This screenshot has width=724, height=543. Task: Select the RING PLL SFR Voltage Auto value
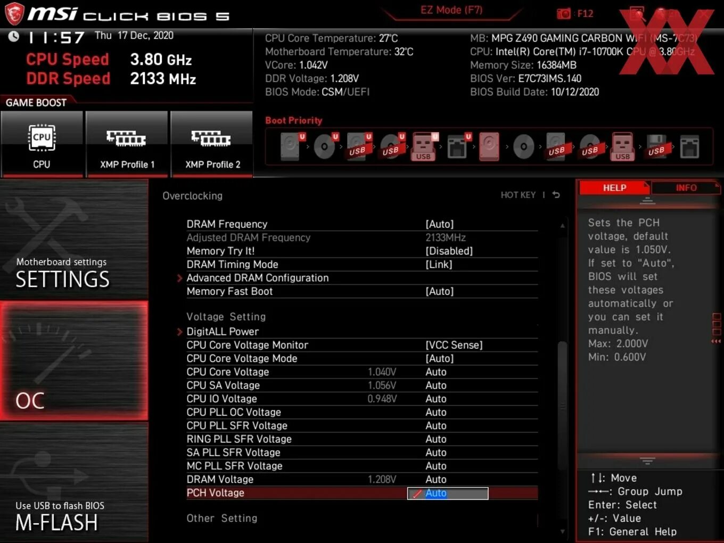click(x=436, y=439)
